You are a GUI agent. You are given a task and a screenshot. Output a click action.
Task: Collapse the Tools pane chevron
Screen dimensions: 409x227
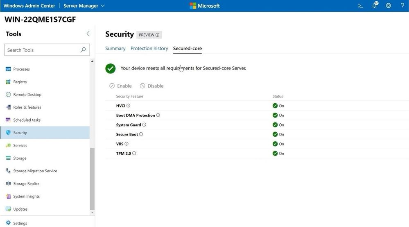coord(88,33)
